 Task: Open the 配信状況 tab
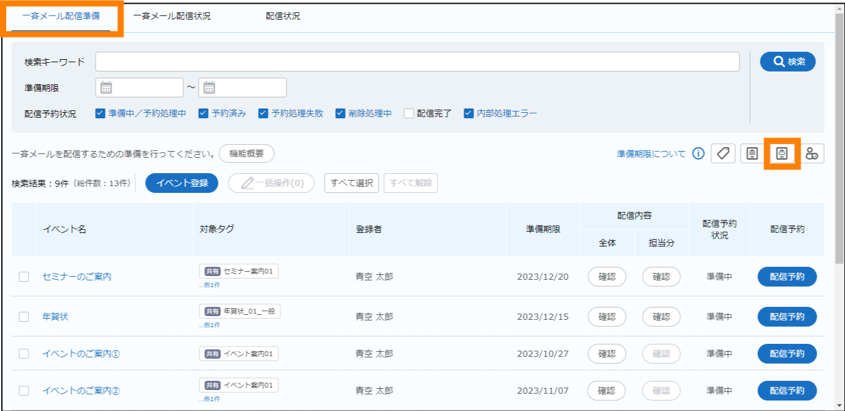[283, 16]
